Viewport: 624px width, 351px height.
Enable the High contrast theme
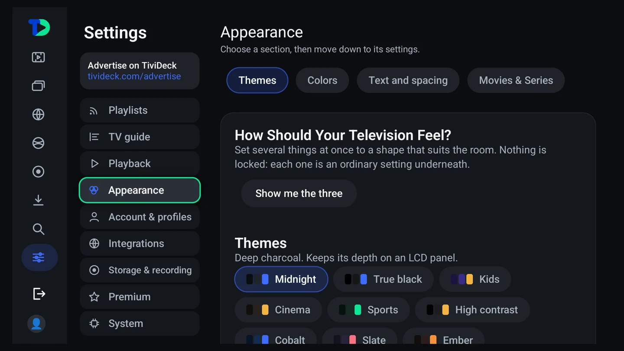pyautogui.click(x=472, y=310)
